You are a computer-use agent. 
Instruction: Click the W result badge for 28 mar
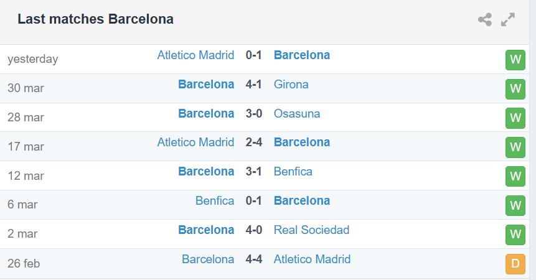tap(515, 118)
